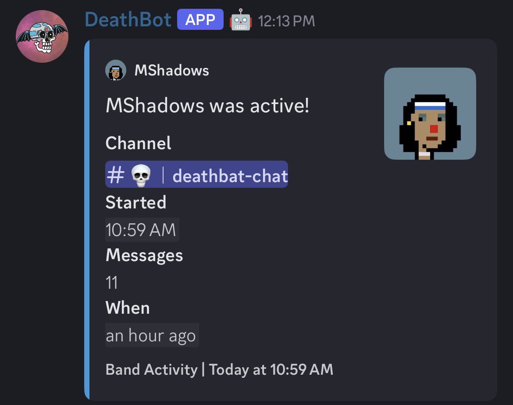Click the 'MShadows was active!' embed title
513x405 pixels.
pos(207,105)
